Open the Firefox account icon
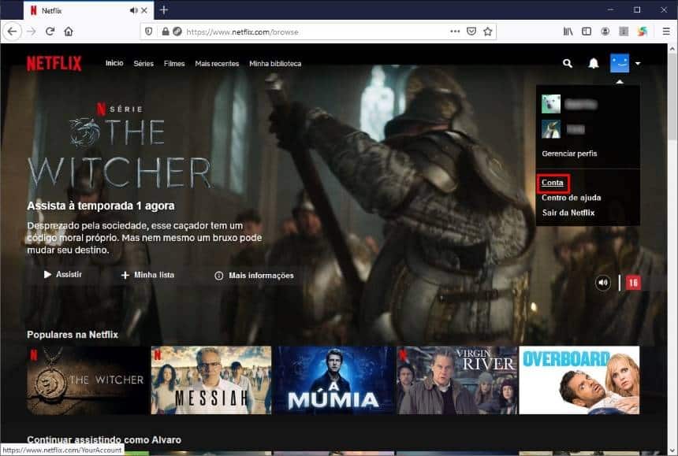This screenshot has height=456, width=678. [605, 32]
